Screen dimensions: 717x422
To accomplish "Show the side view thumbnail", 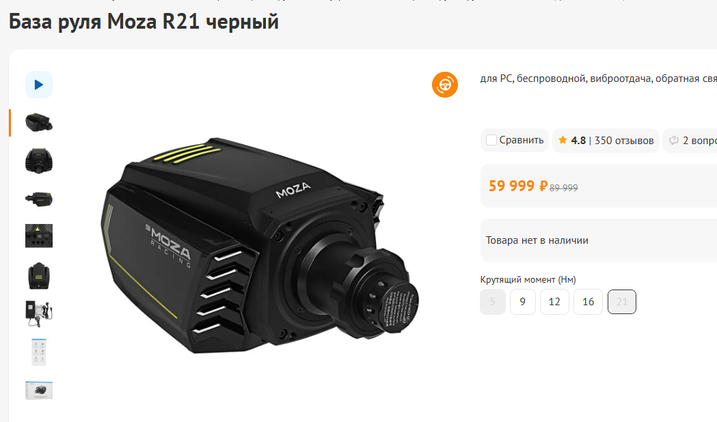I will point(39,199).
